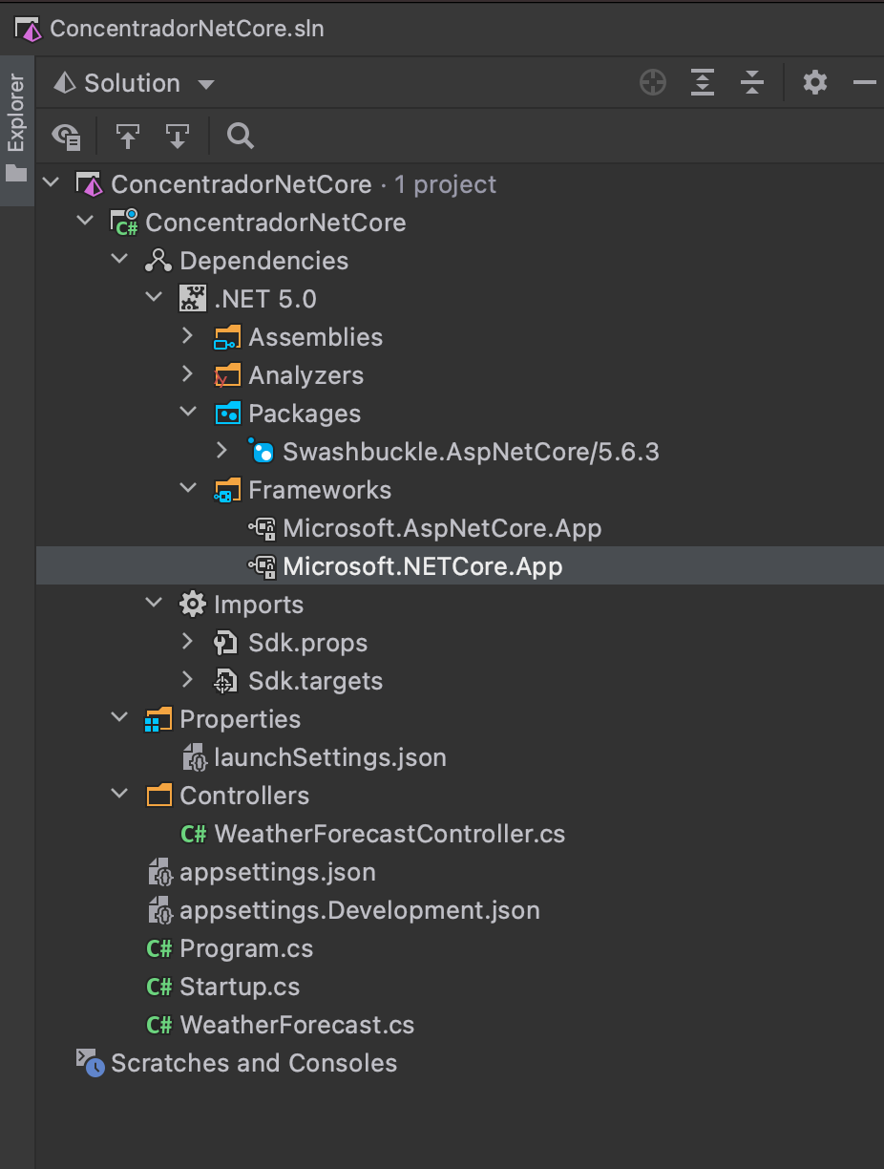
Task: Collapse the Dependencies node
Action: [118, 259]
